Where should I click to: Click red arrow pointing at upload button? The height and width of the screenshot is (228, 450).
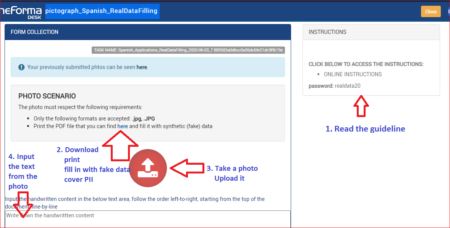(x=187, y=168)
